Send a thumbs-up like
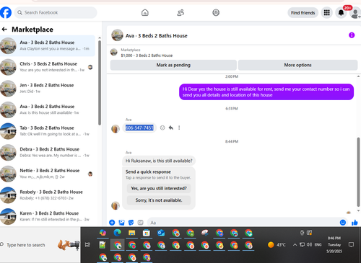Image resolution: width=361 pixels, height=263 pixels. (x=355, y=223)
